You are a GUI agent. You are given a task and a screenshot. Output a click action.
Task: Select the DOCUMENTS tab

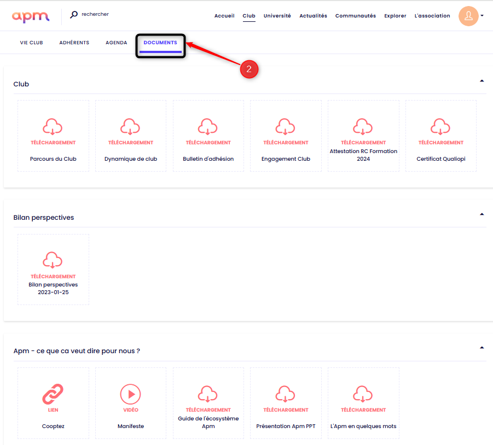[x=160, y=43]
